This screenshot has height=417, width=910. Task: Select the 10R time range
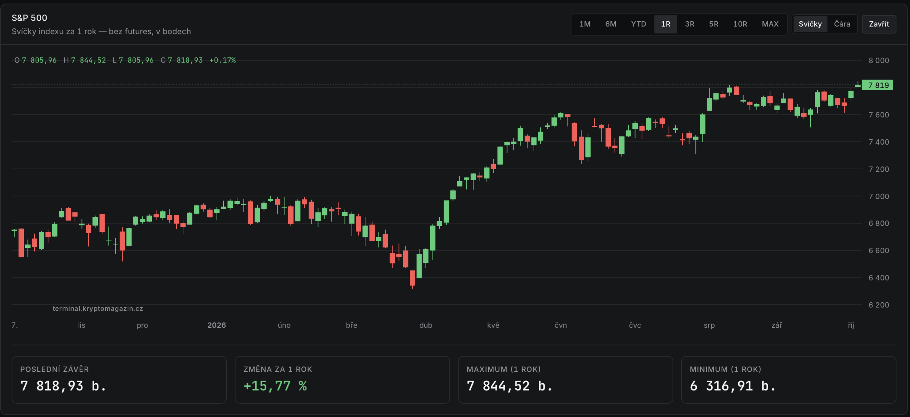[x=740, y=24]
